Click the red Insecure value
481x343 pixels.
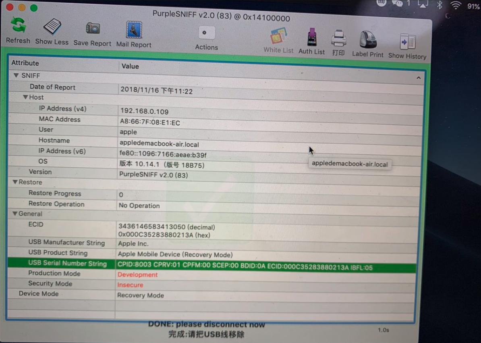click(131, 285)
